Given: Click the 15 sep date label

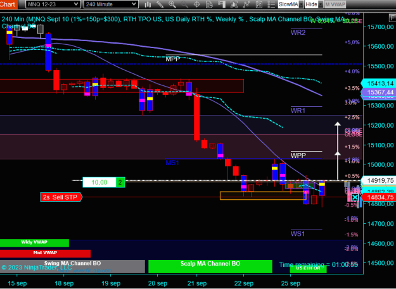Looking at the screenshot, I should (17, 283).
